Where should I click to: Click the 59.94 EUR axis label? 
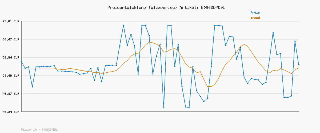(11, 57)
